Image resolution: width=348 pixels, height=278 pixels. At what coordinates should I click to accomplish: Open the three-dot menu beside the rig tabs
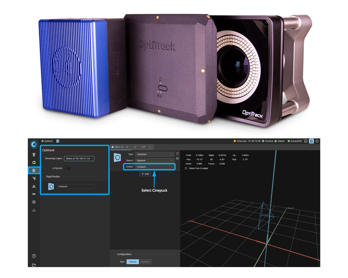pos(150,147)
